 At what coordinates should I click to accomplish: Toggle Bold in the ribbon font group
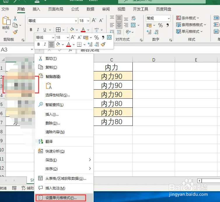click(x=31, y=30)
